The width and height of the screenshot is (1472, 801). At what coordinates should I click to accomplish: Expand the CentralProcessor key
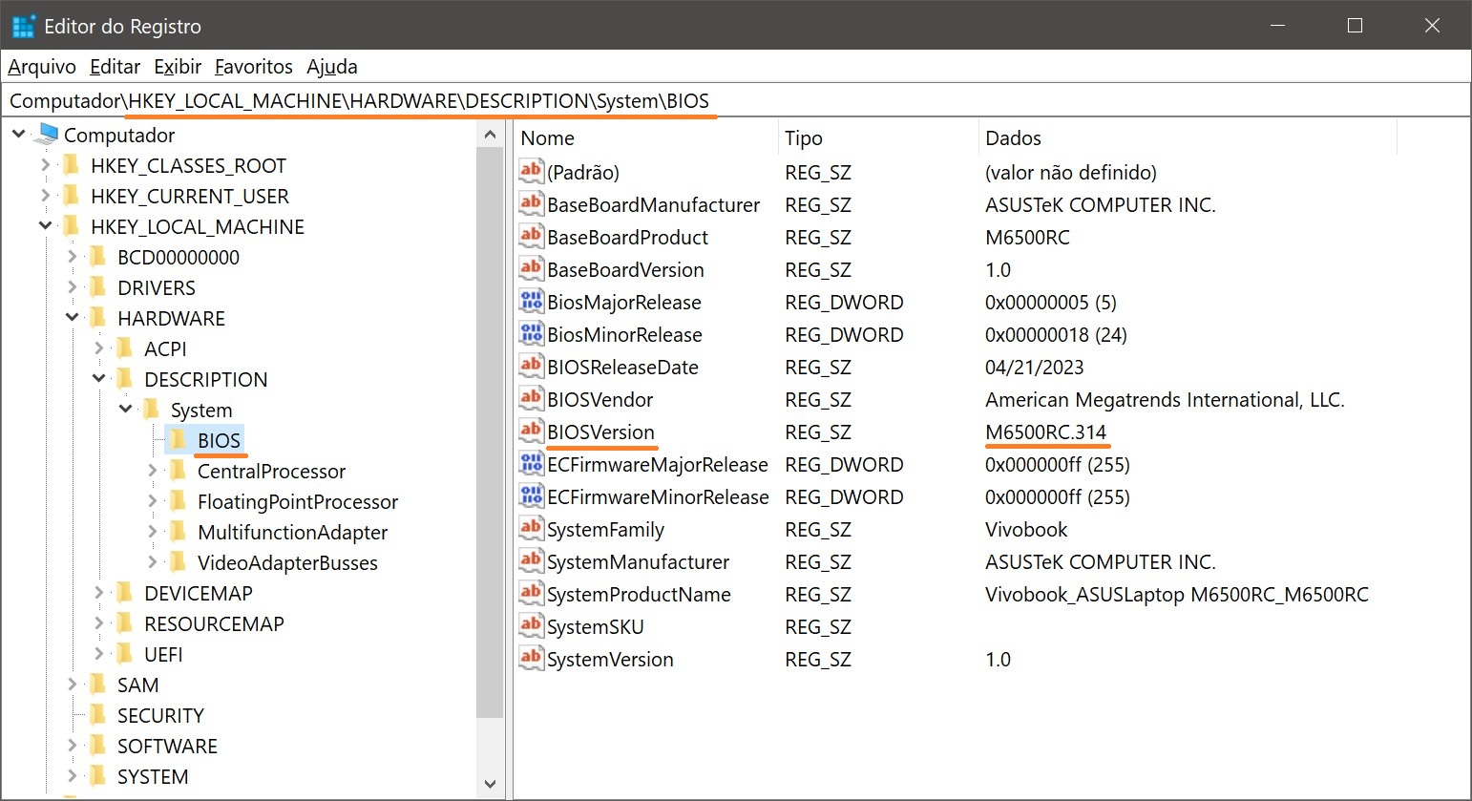tap(152, 471)
